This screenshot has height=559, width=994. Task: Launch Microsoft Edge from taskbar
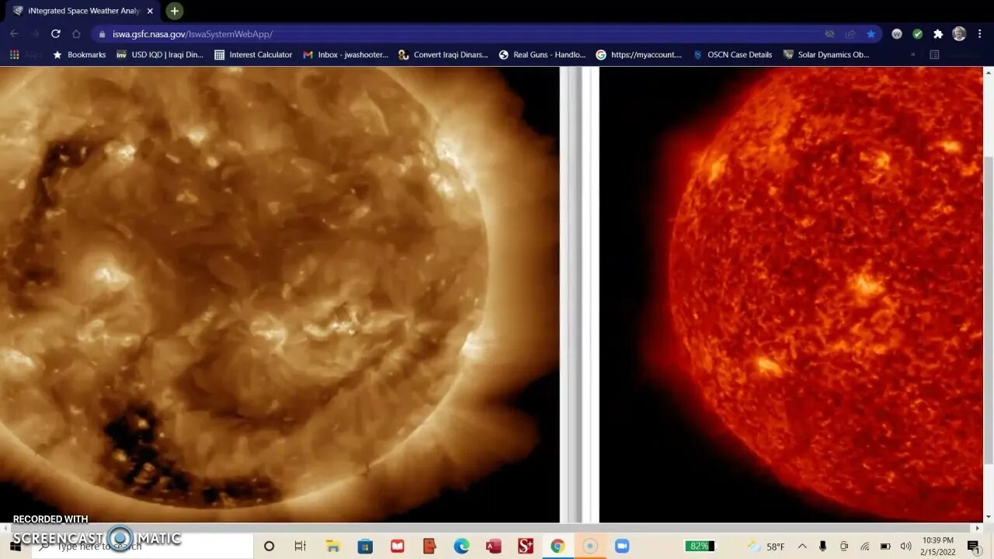461,547
